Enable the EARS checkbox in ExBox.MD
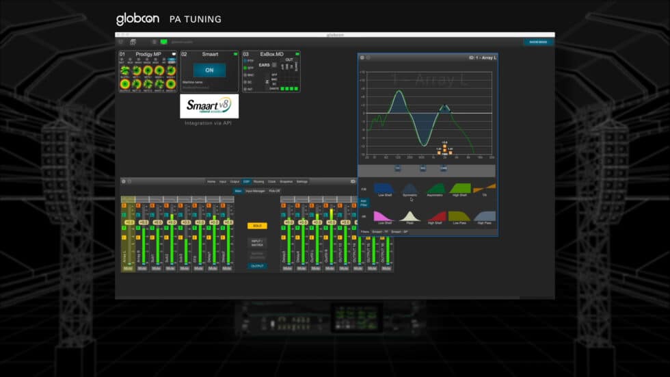This screenshot has width=670, height=377. 274,64
